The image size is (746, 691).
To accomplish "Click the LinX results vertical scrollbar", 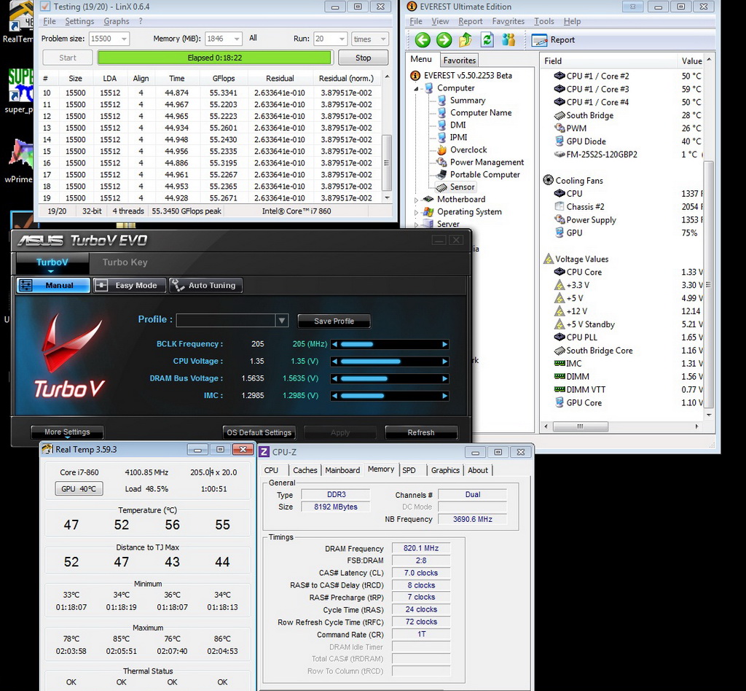I will [x=387, y=138].
